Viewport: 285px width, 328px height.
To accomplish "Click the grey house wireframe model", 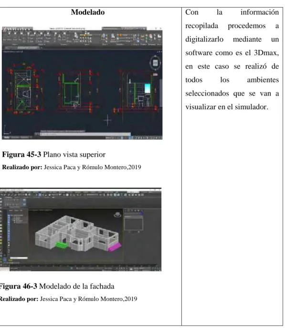I will pyautogui.click(x=77, y=234).
